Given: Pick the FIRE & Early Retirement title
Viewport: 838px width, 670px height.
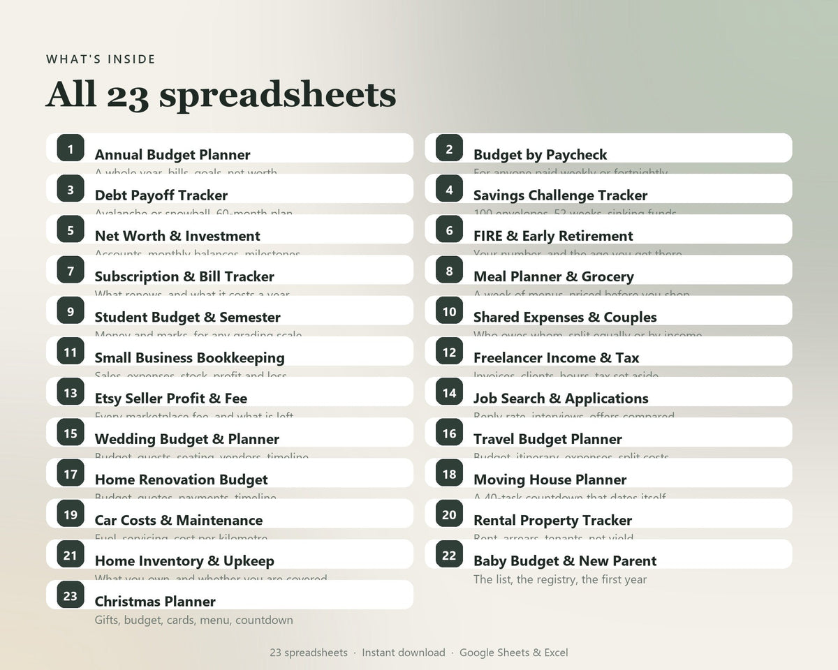Looking at the screenshot, I should 554,236.
